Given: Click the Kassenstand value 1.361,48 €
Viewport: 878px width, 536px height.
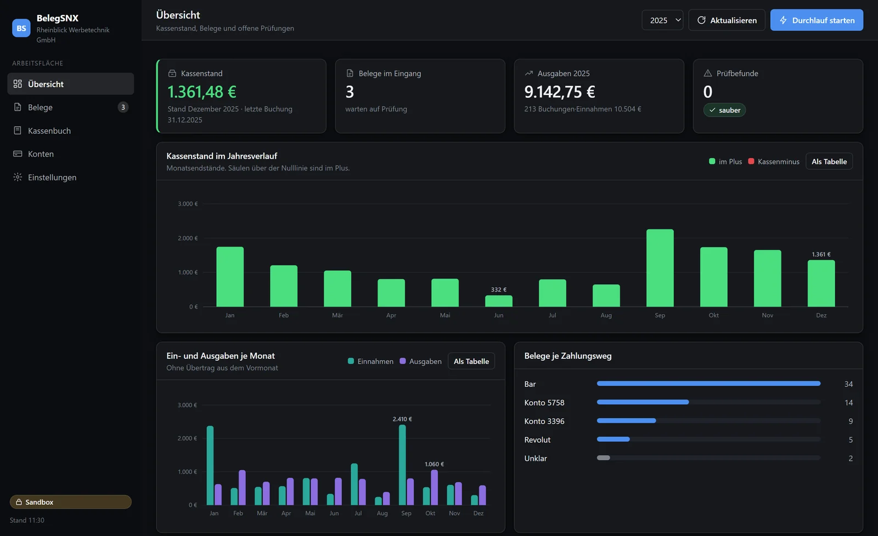Looking at the screenshot, I should pyautogui.click(x=202, y=92).
